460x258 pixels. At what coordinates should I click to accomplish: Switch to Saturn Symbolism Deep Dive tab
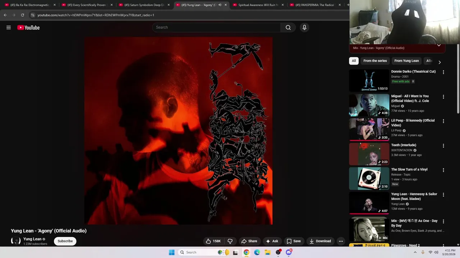click(143, 5)
